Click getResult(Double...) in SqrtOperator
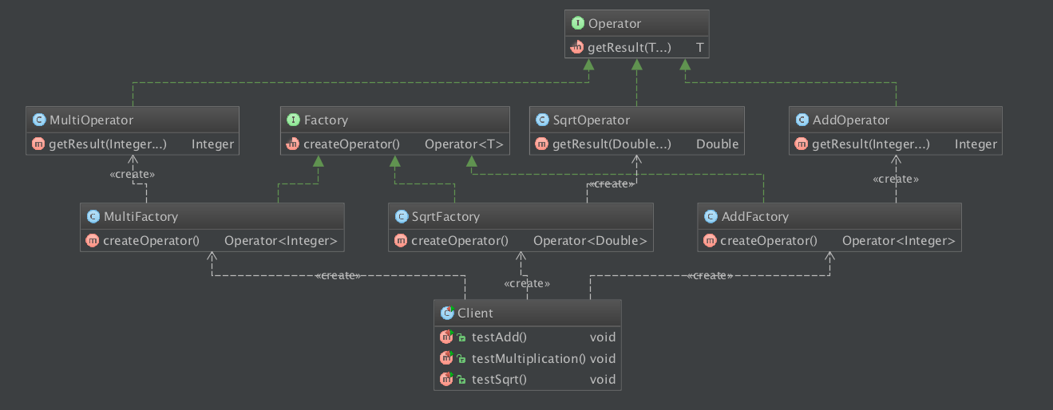1053x410 pixels. point(611,144)
